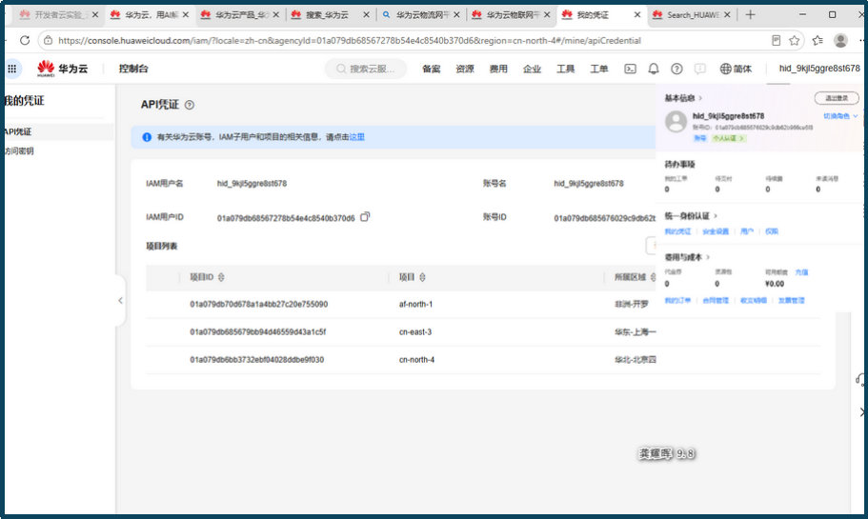Click the user avatar in account panel
Viewport: 868px width, 519px height.
pyautogui.click(x=676, y=122)
